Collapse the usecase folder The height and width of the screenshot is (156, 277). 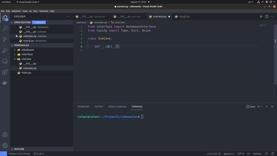coord(26,59)
